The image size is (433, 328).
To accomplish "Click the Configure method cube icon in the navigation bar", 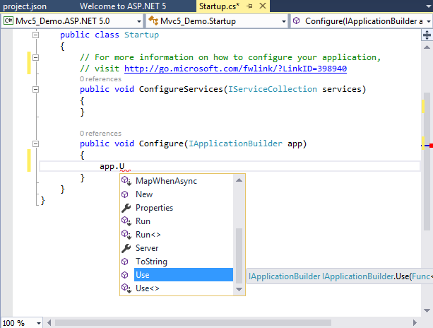I will coord(296,20).
